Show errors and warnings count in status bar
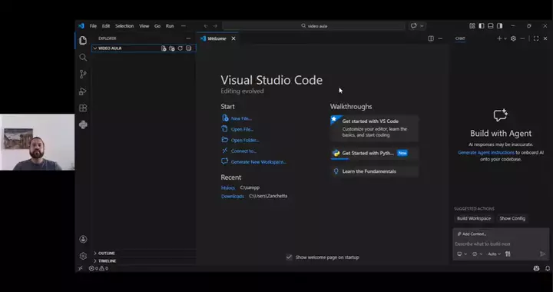The image size is (553, 292). tap(99, 268)
